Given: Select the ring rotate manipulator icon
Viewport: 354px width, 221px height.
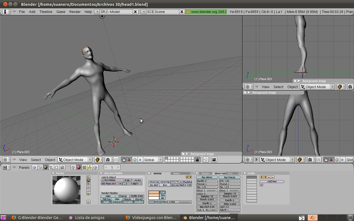Looking at the screenshot, I should [x=135, y=160].
